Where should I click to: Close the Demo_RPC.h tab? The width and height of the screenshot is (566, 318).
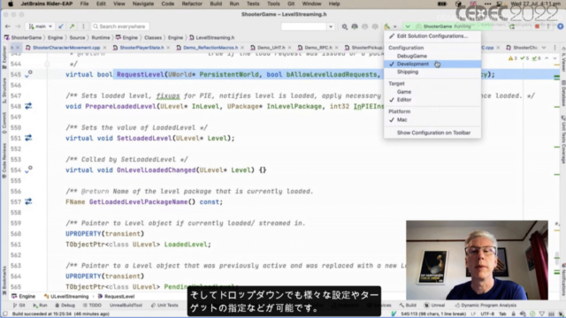(336, 48)
